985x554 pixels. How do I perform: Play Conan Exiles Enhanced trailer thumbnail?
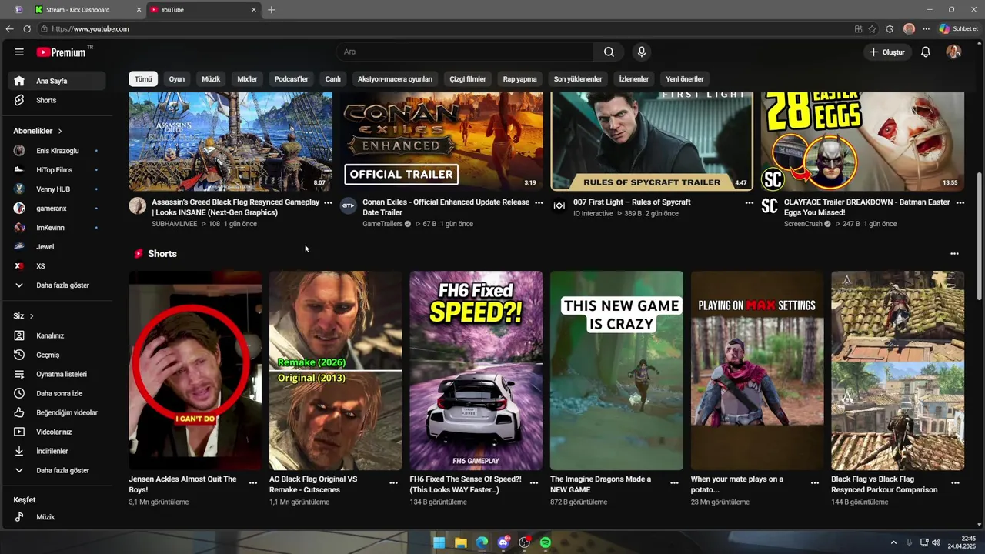[442, 141]
